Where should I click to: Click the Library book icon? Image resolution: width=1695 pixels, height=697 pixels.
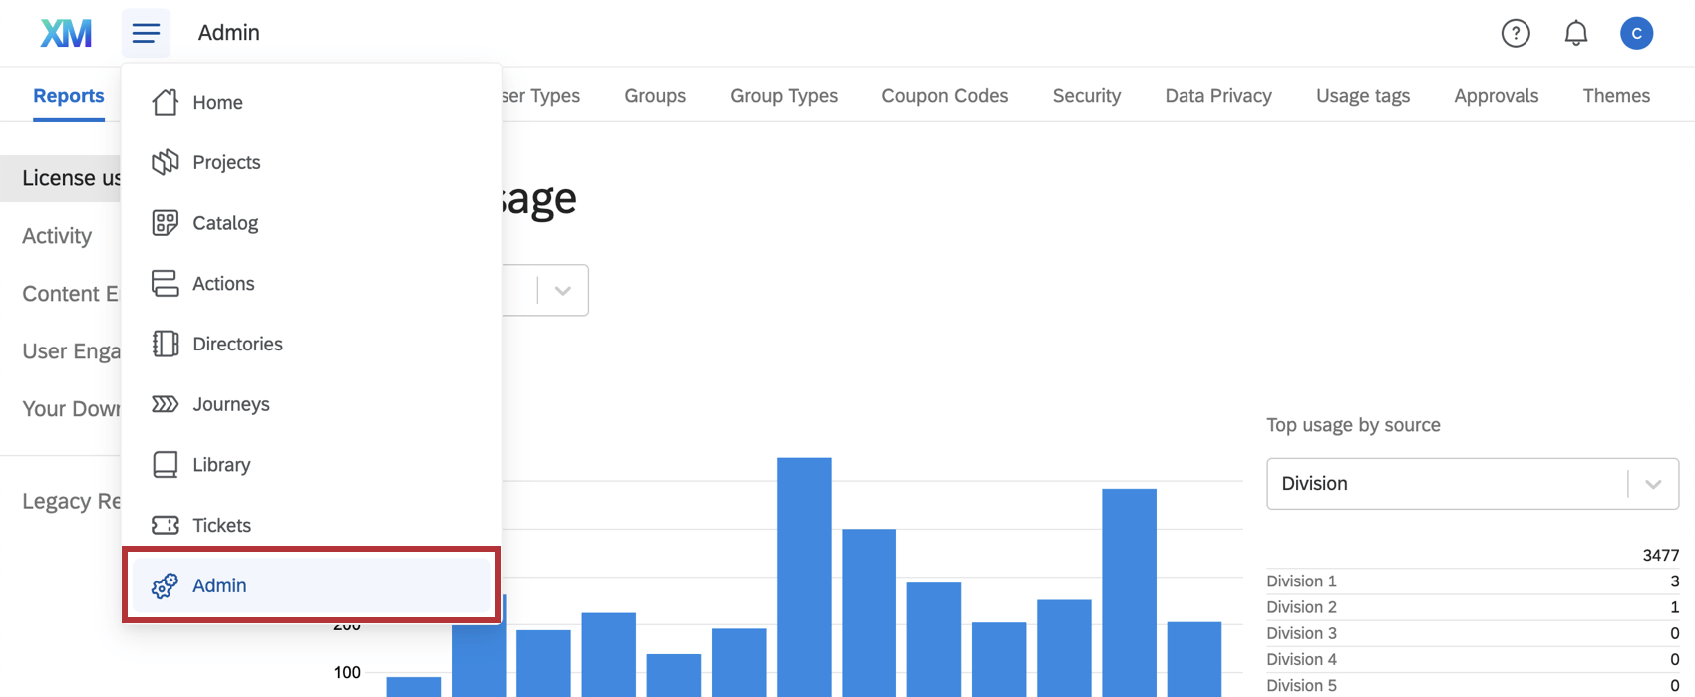(165, 465)
